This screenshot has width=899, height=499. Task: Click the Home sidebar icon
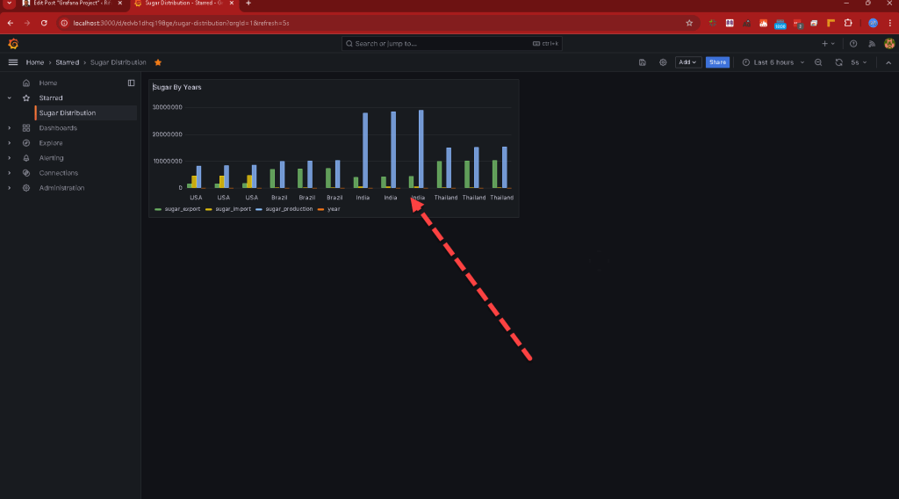(x=25, y=83)
